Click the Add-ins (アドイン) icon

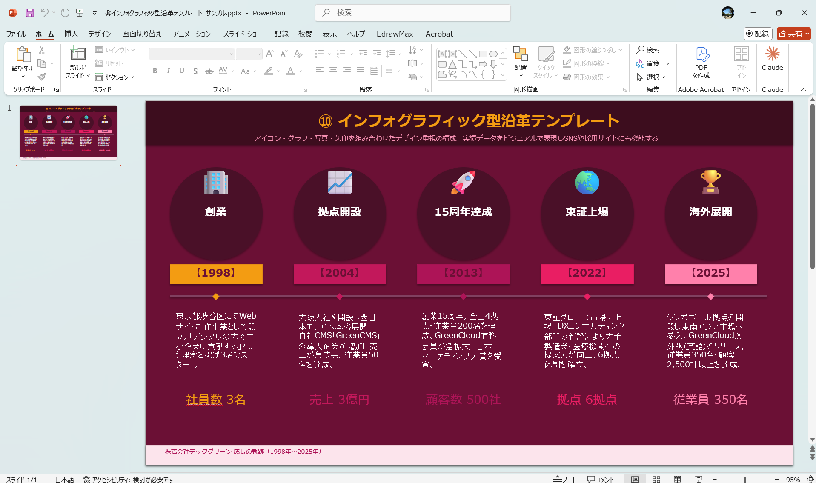(x=741, y=54)
